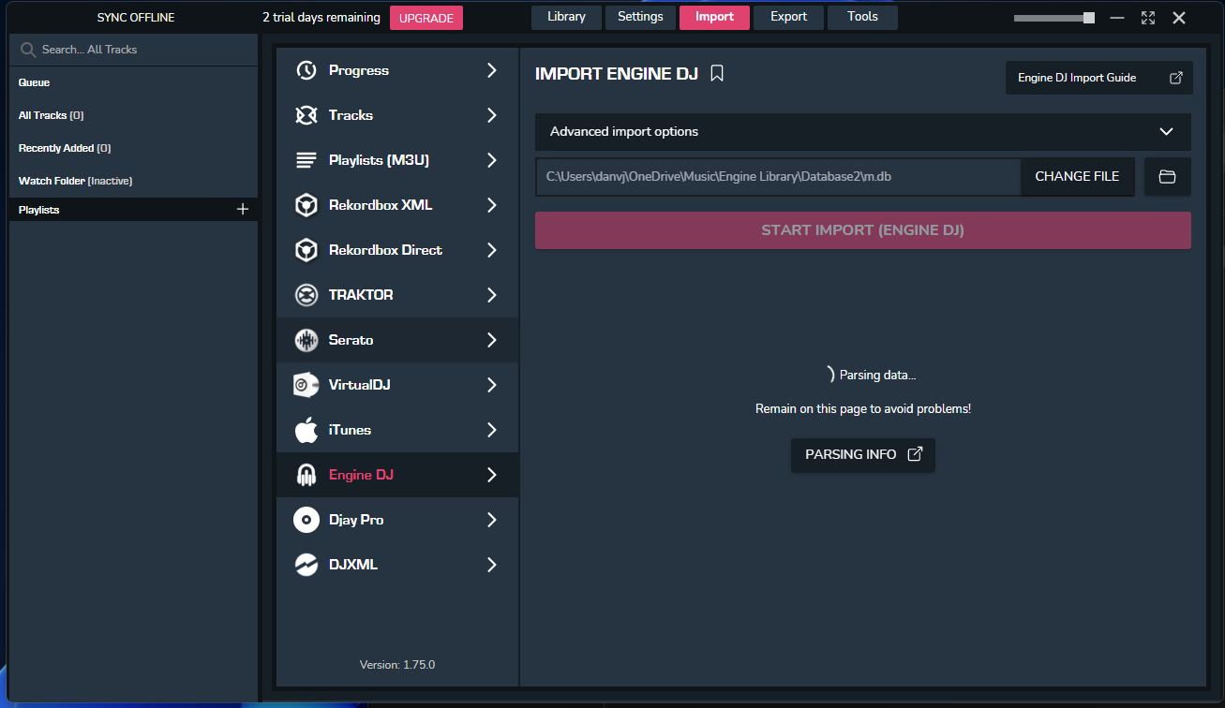This screenshot has width=1225, height=708.
Task: Click the TRAKTOR logo icon
Action: click(306, 295)
